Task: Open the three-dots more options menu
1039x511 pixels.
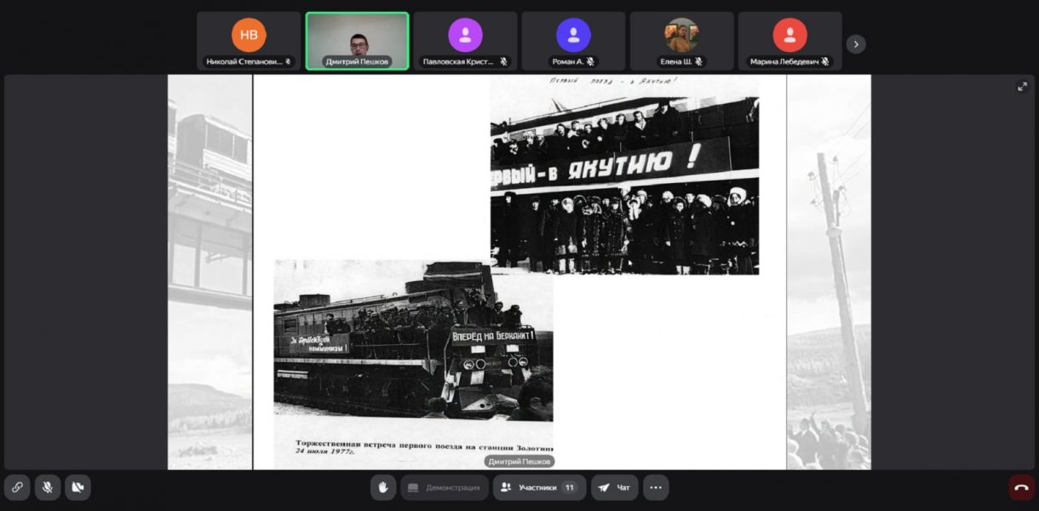Action: [656, 487]
